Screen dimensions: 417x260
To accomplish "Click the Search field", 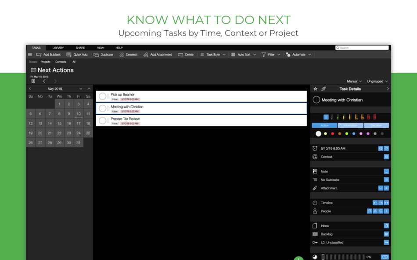I will tap(362, 48).
